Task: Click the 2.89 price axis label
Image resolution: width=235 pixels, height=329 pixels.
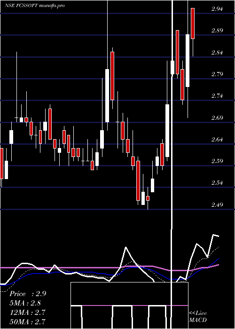Action: 217,31
